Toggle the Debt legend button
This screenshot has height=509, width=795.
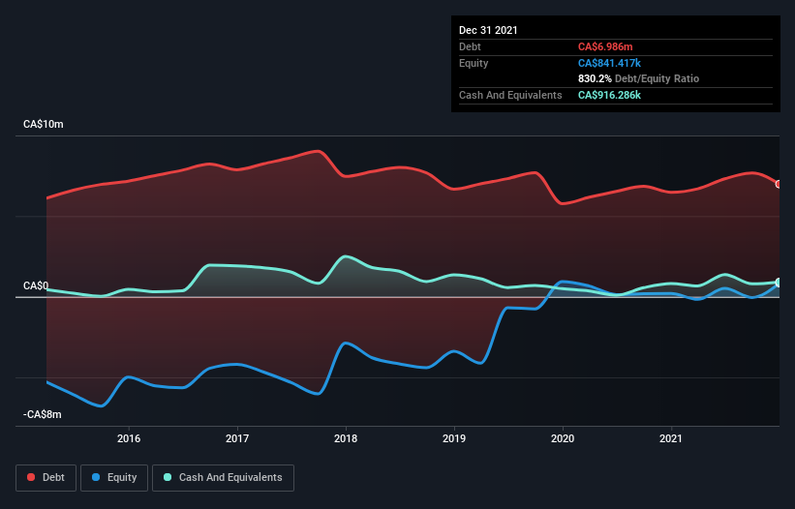point(46,478)
